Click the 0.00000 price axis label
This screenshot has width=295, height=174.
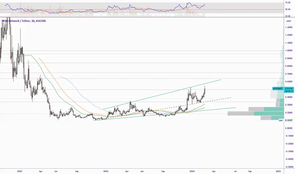click(289, 128)
